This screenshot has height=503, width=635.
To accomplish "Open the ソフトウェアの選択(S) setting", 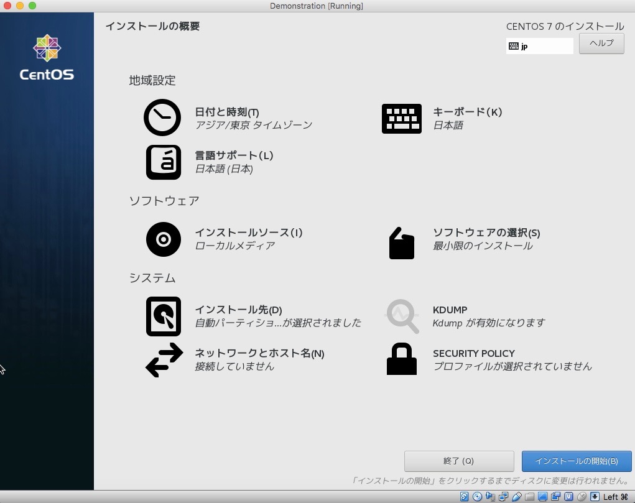I will click(x=486, y=233).
